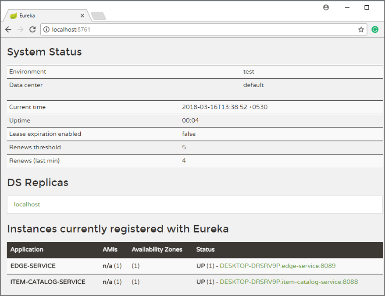This screenshot has width=385, height=296.
Task: Select the availability zone (1) cell for EDGE-SERVICE
Action: (x=135, y=266)
